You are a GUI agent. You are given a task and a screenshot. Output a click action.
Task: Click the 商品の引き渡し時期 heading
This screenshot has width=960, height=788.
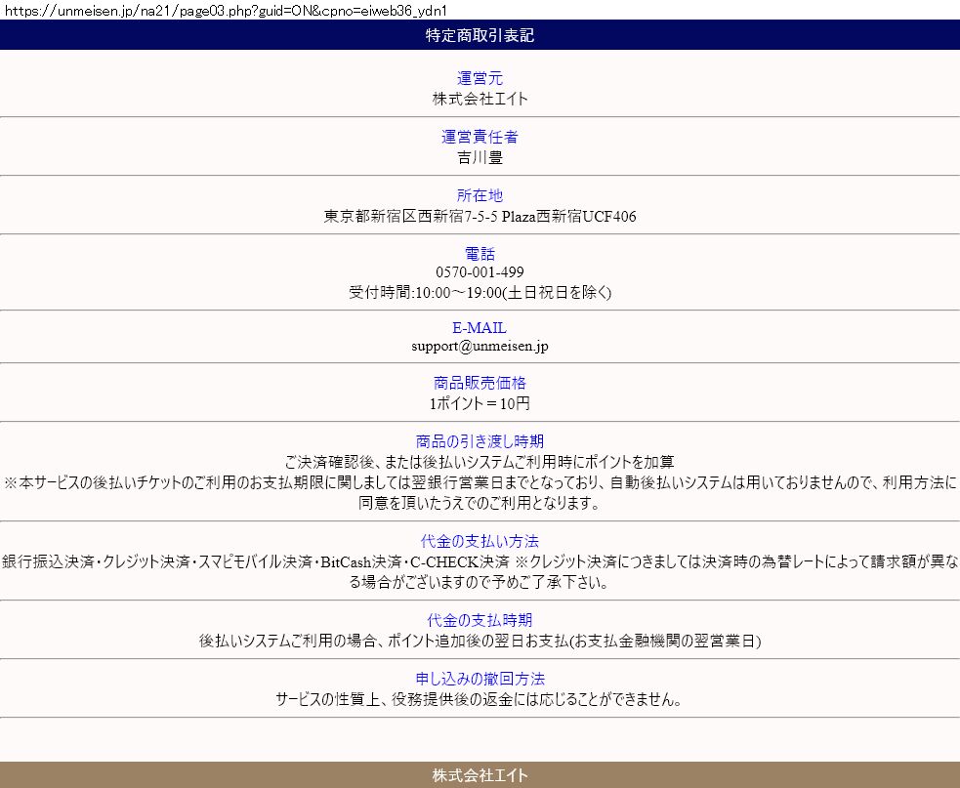click(480, 441)
